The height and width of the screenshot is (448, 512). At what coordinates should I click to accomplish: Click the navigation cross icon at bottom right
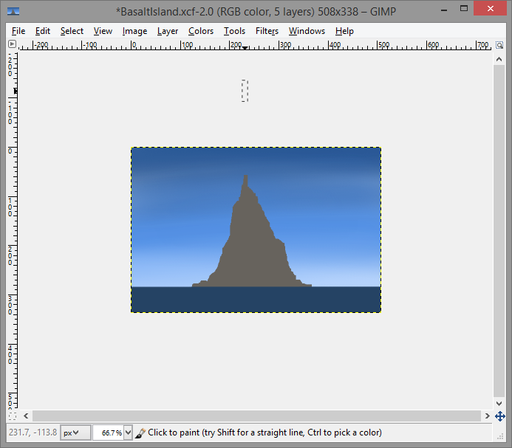point(499,416)
